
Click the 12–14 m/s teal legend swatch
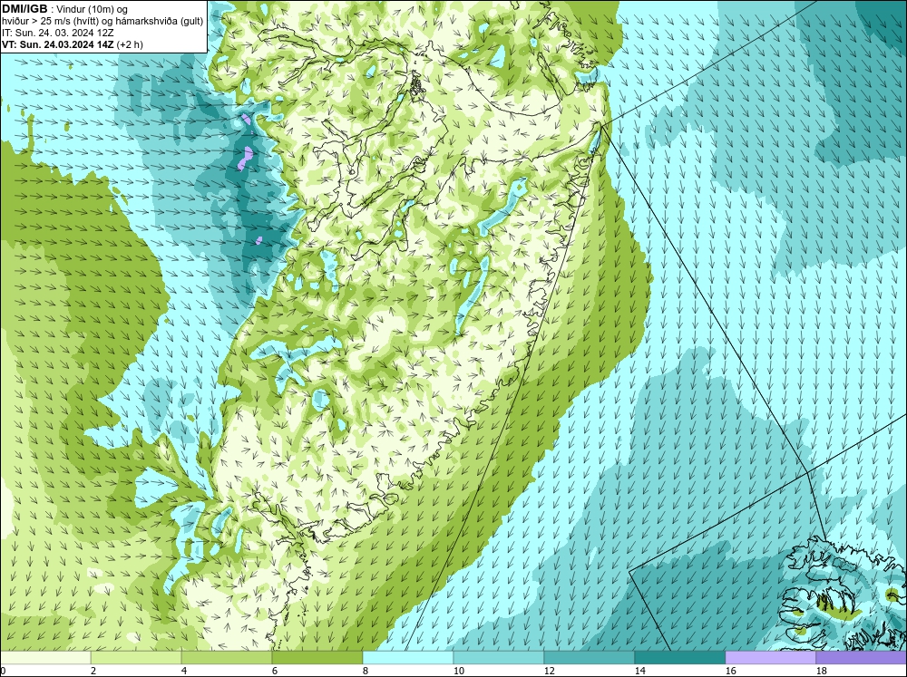click(589, 658)
